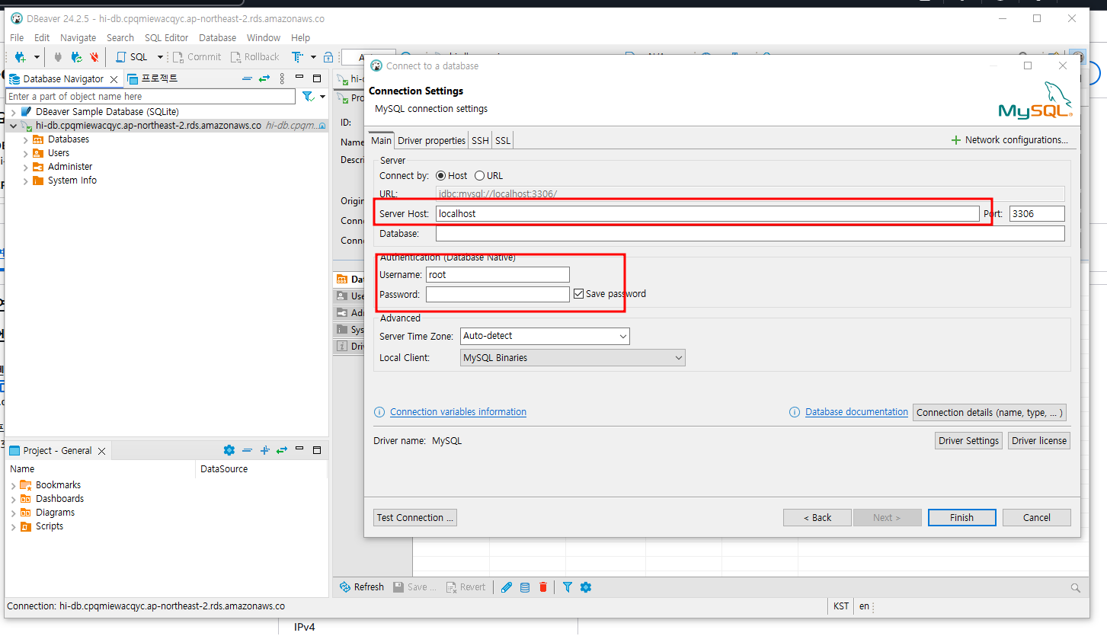
Task: Expand the Users folder node
Action: click(26, 153)
